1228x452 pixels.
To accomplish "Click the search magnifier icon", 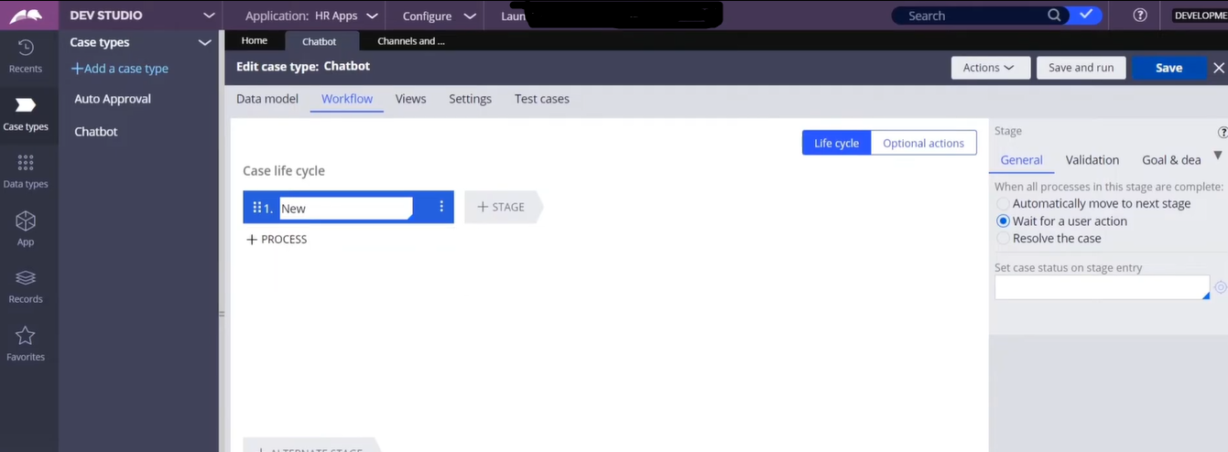I will coord(1055,16).
